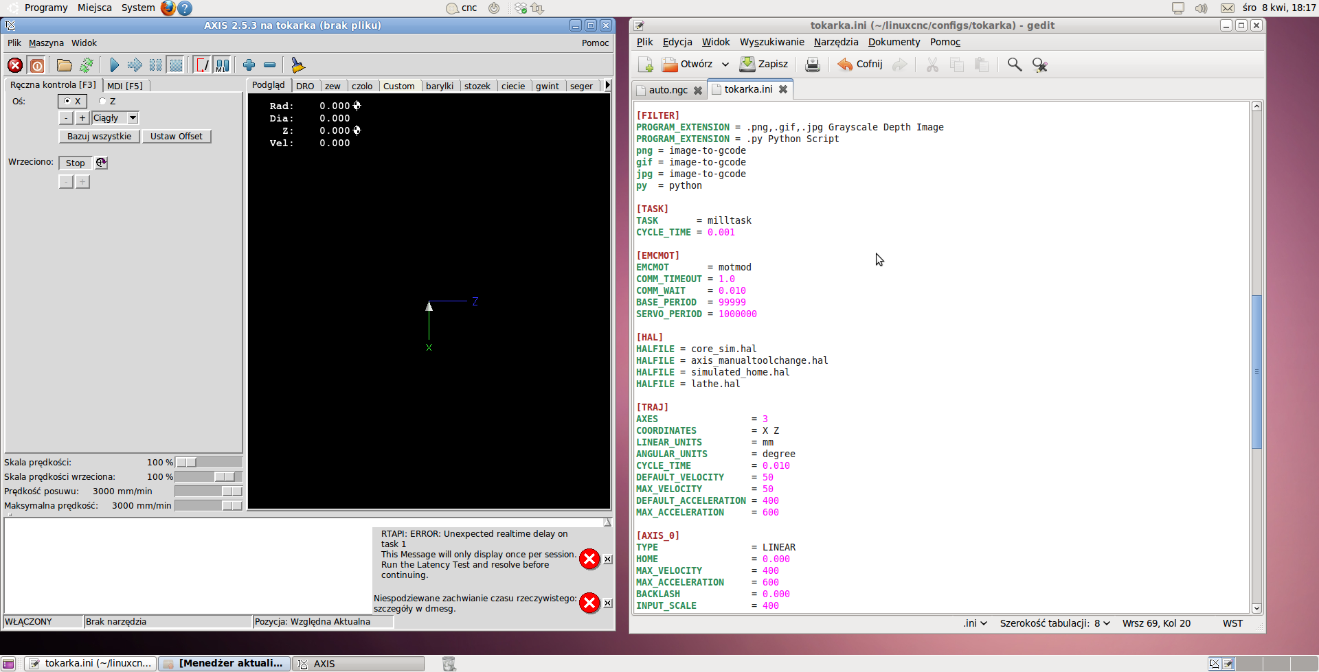This screenshot has width=1319, height=672.
Task: Switch to the gwint tab in AXIS
Action: [548, 86]
